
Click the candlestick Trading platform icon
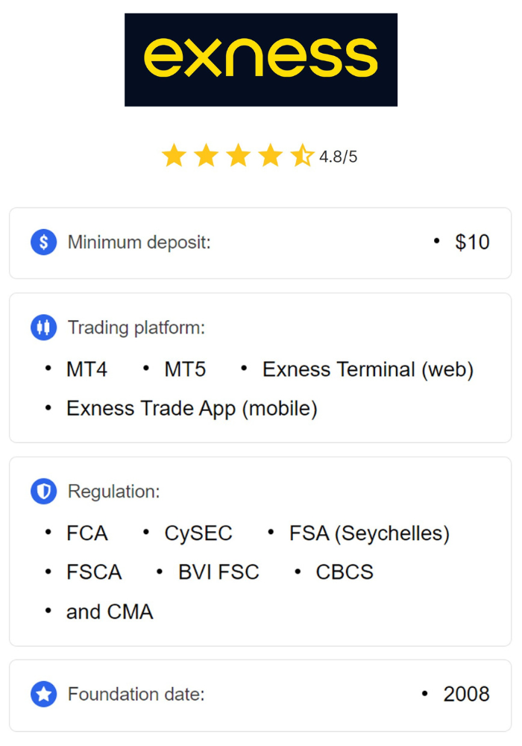pos(44,327)
